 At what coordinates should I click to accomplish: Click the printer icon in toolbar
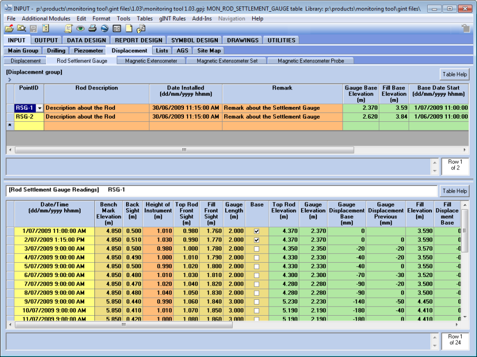[93, 29]
